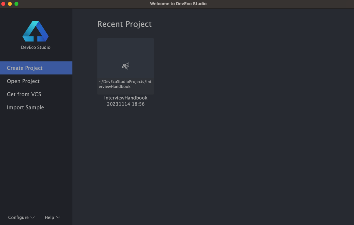Image resolution: width=354 pixels, height=225 pixels.
Task: Select Create Project in the sidebar
Action: (x=36, y=68)
